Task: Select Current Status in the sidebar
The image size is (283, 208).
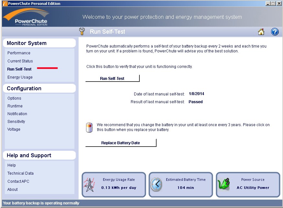Action: 20,61
